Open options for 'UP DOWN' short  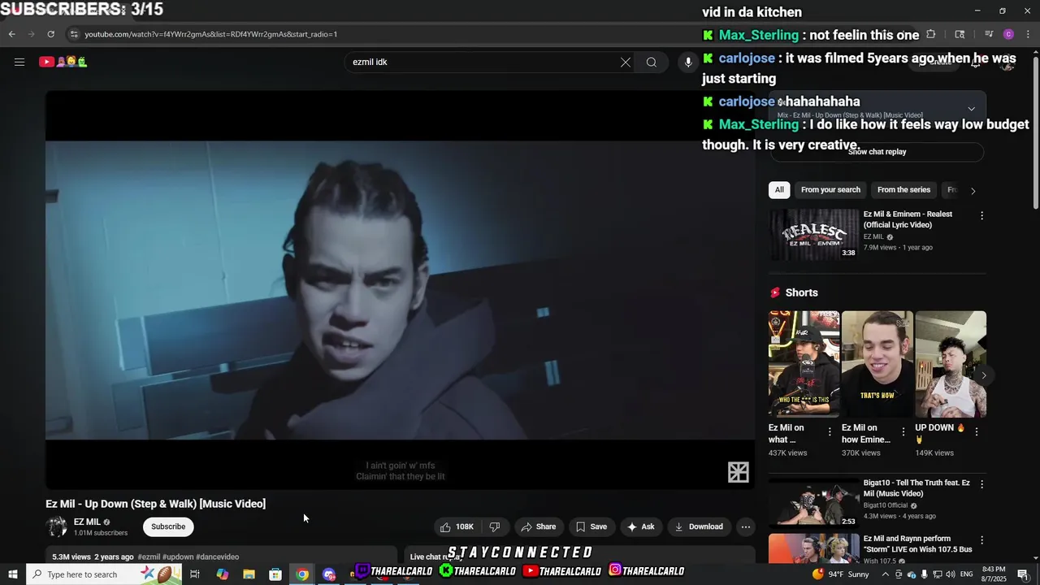(x=976, y=432)
